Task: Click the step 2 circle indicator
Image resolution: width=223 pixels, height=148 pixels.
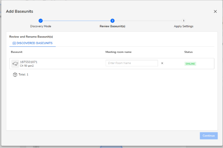Action: pos(112,21)
